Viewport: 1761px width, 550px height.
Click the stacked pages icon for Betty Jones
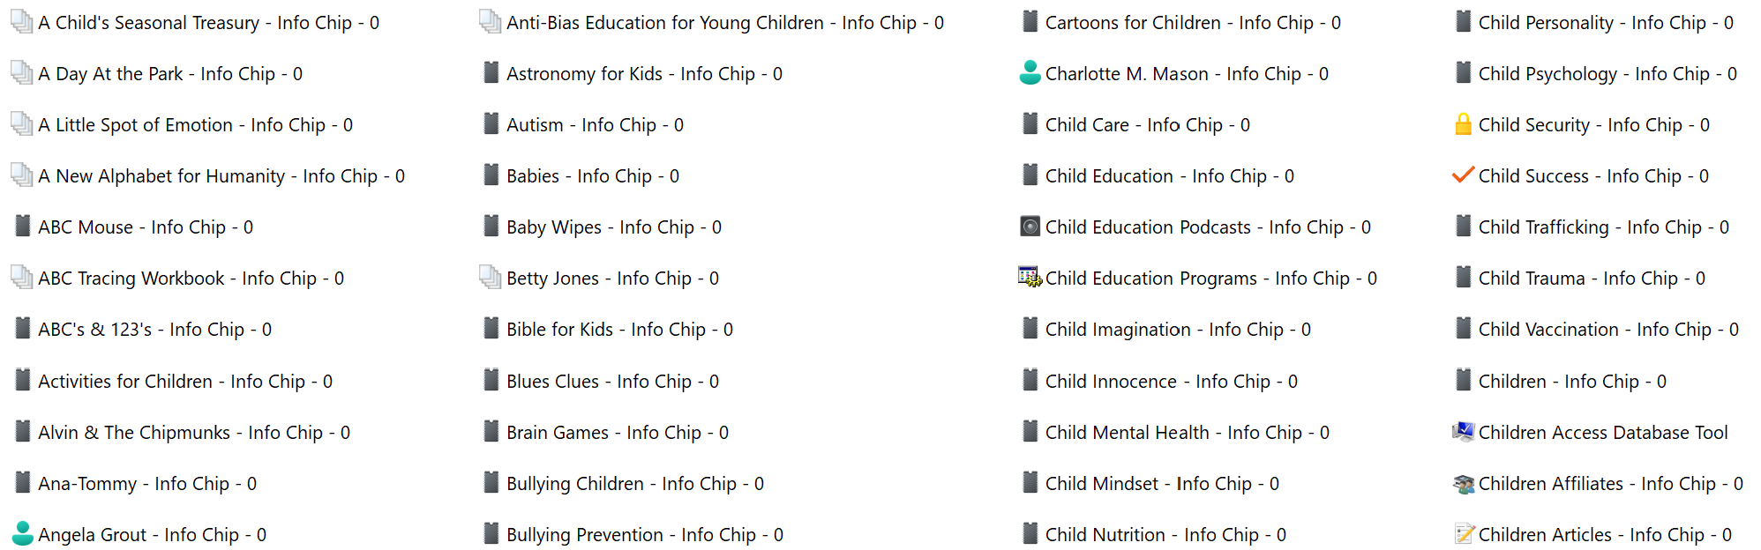[x=490, y=278]
